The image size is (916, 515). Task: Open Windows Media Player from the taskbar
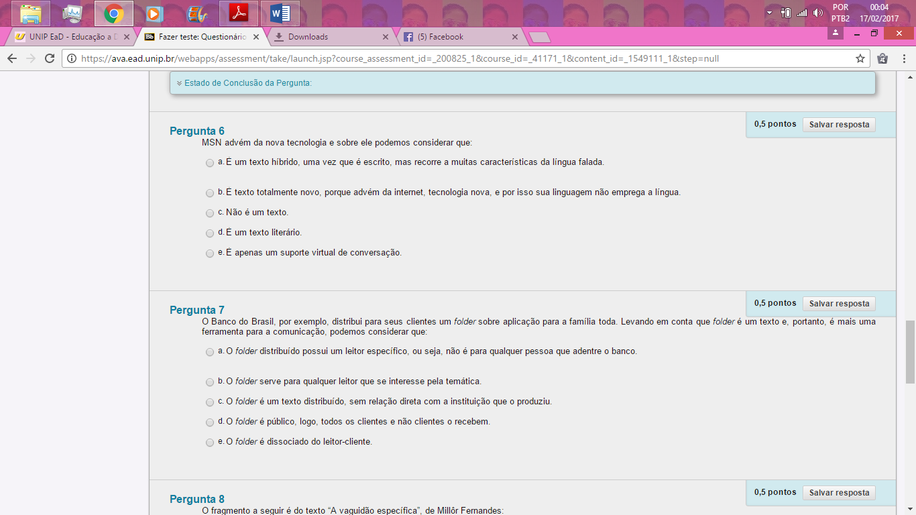(156, 12)
